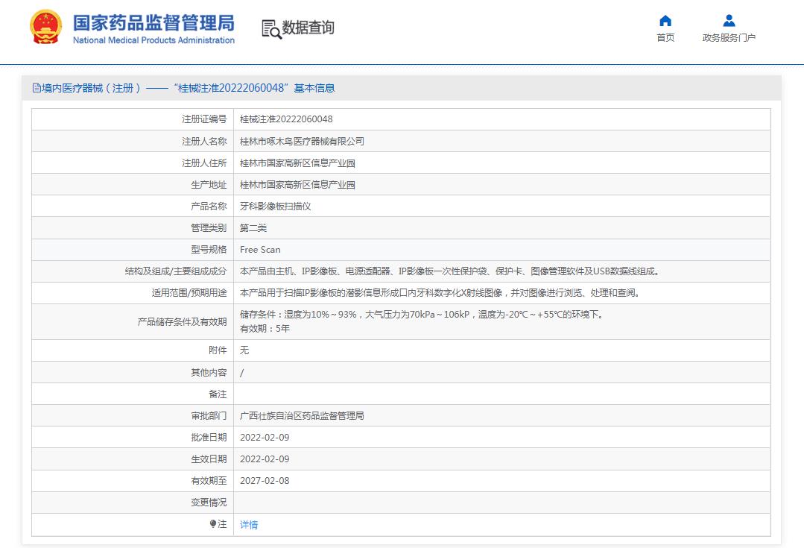Click the 产品储存条件及有效期 label
Viewport: 804px width, 548px height.
click(x=182, y=322)
